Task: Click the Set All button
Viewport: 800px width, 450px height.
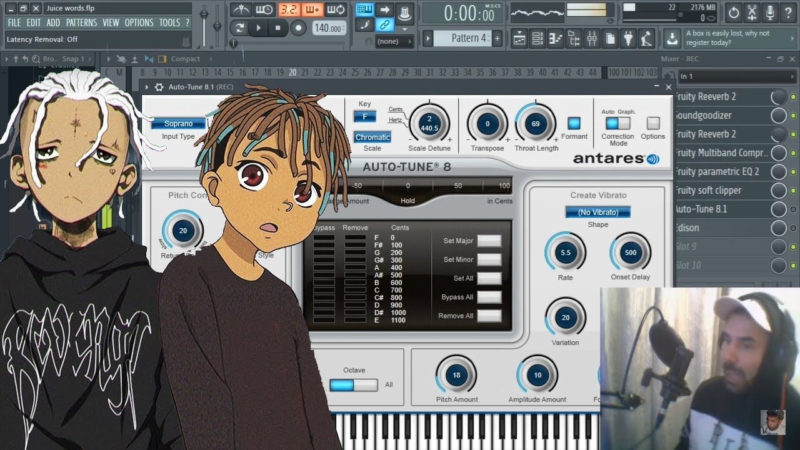Action: click(x=489, y=278)
